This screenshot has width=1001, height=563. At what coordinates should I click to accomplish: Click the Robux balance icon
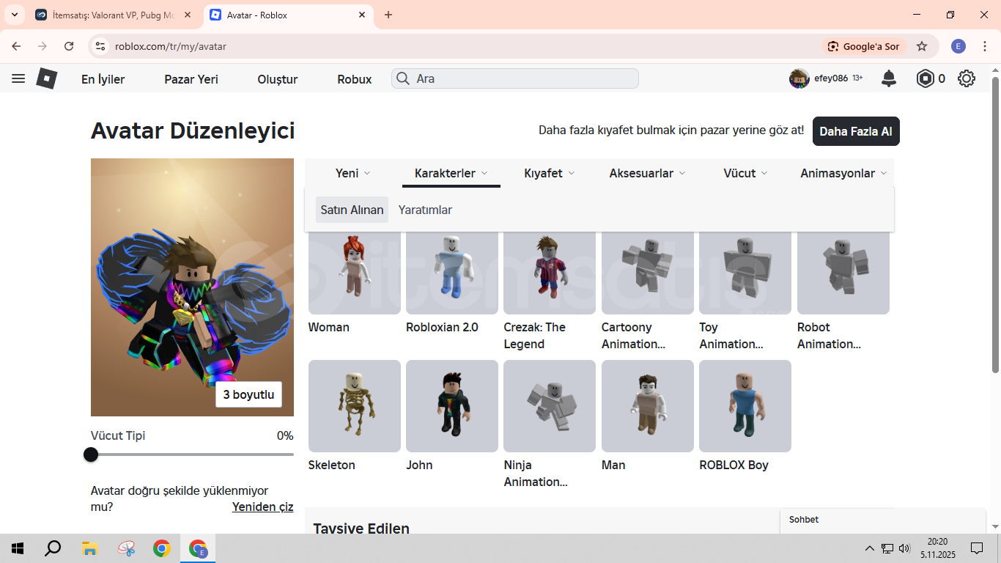point(926,78)
